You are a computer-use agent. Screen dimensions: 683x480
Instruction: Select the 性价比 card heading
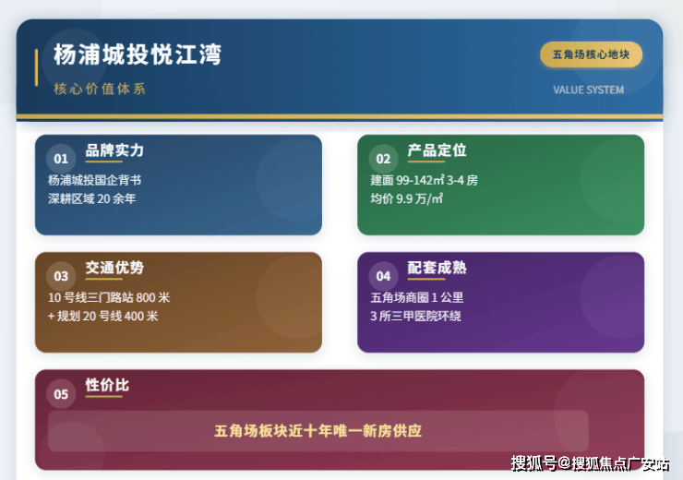[107, 385]
